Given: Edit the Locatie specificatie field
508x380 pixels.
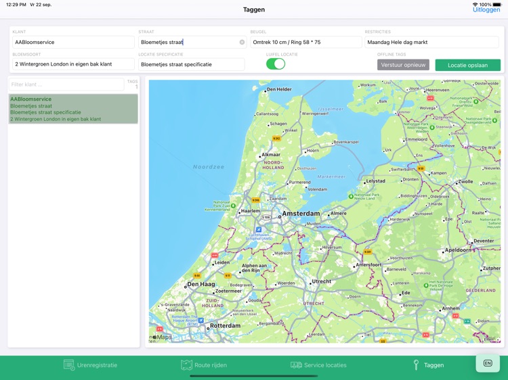Looking at the screenshot, I should pos(192,64).
